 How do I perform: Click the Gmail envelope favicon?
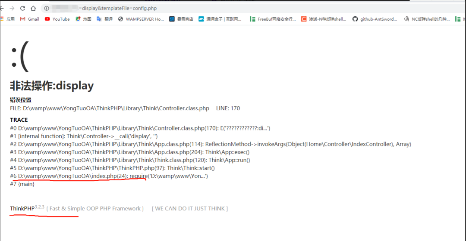(22, 19)
